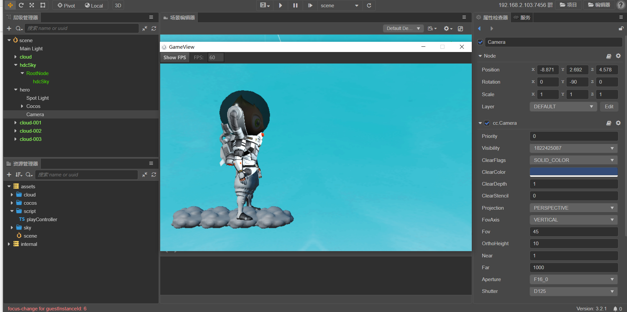Open scene editor gear settings

click(x=448, y=29)
